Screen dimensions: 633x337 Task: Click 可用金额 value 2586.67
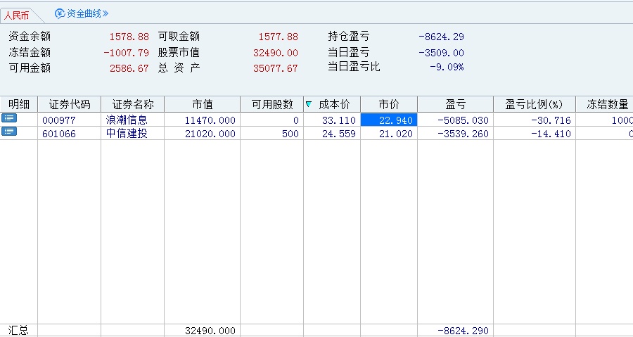coord(129,68)
